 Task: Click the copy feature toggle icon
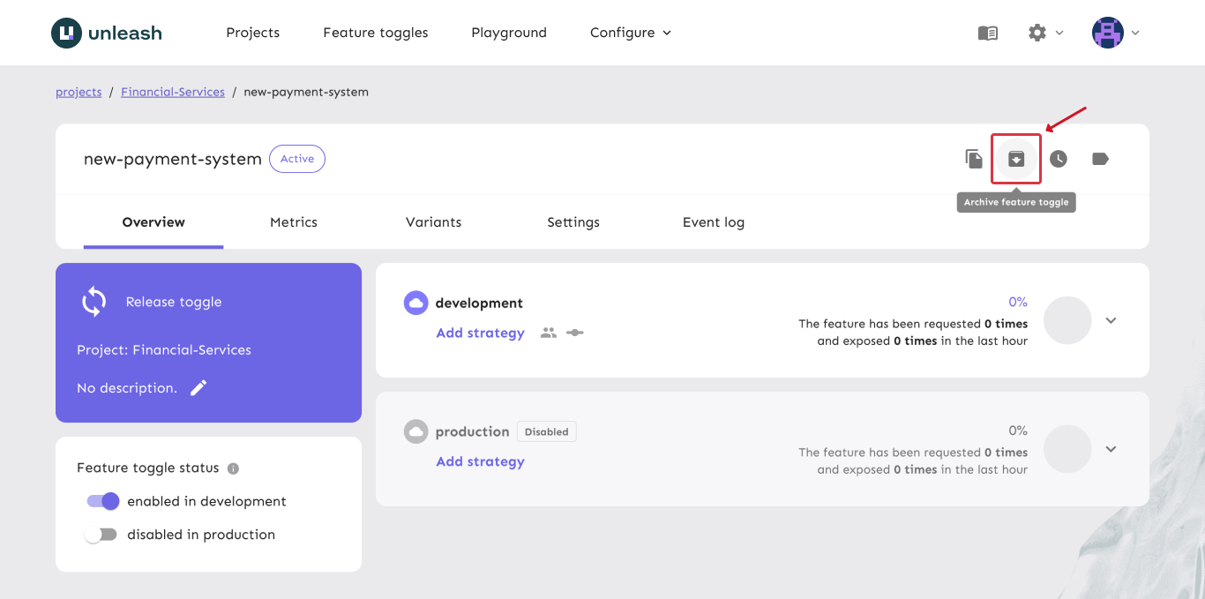pos(974,159)
